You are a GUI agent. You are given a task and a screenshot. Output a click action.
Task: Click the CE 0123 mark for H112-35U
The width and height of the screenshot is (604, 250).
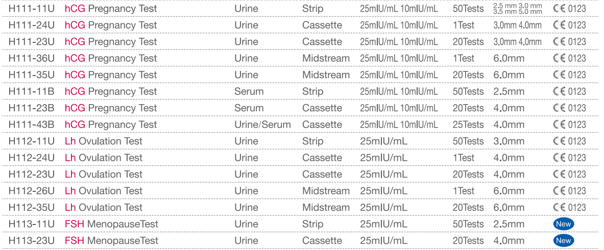pos(569,208)
